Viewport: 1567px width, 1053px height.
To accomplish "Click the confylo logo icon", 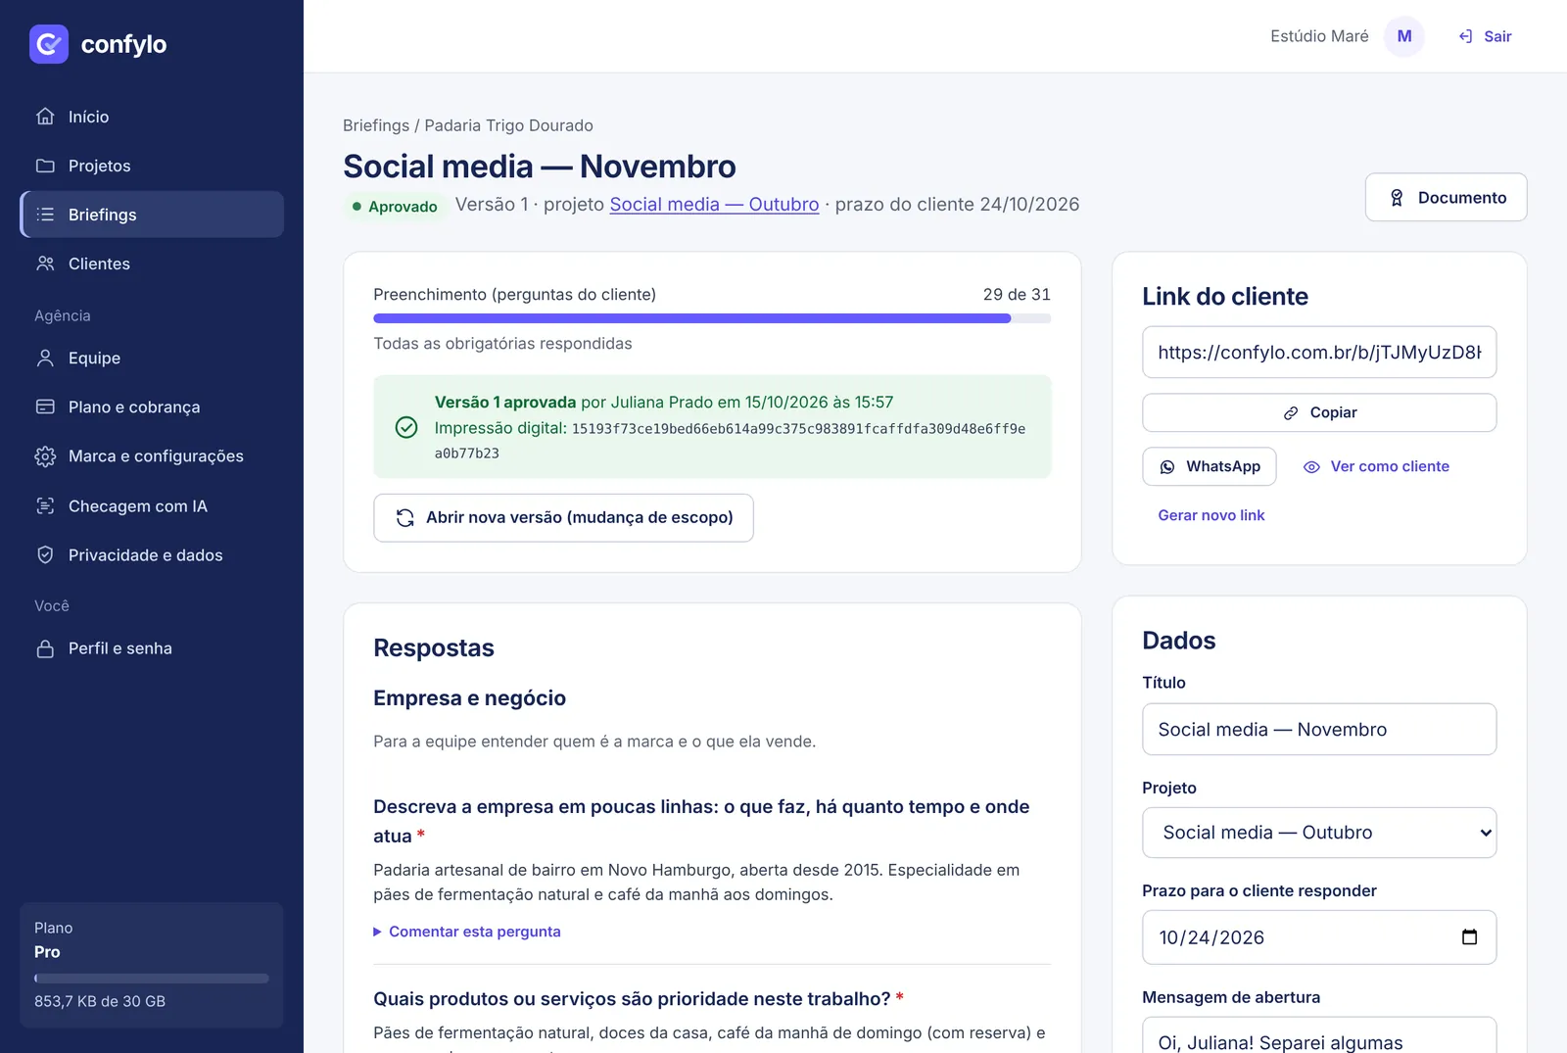I will (49, 44).
